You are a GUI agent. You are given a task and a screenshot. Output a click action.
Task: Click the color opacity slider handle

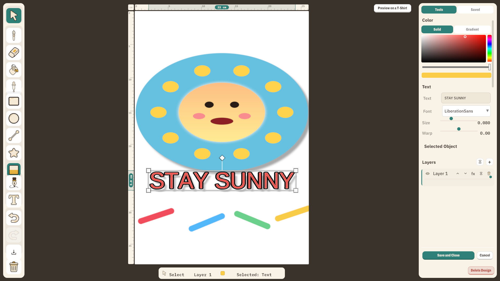[x=490, y=67]
